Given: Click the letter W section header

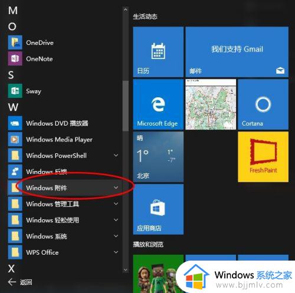Looking at the screenshot, I should point(13,107).
